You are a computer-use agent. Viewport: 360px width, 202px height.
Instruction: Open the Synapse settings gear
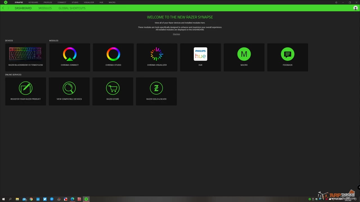(x=336, y=2)
